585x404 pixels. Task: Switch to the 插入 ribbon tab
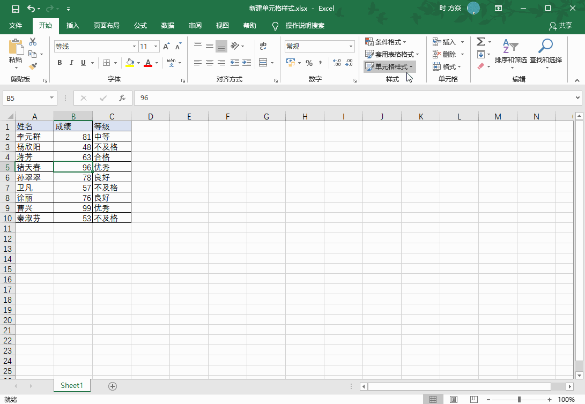tap(73, 25)
